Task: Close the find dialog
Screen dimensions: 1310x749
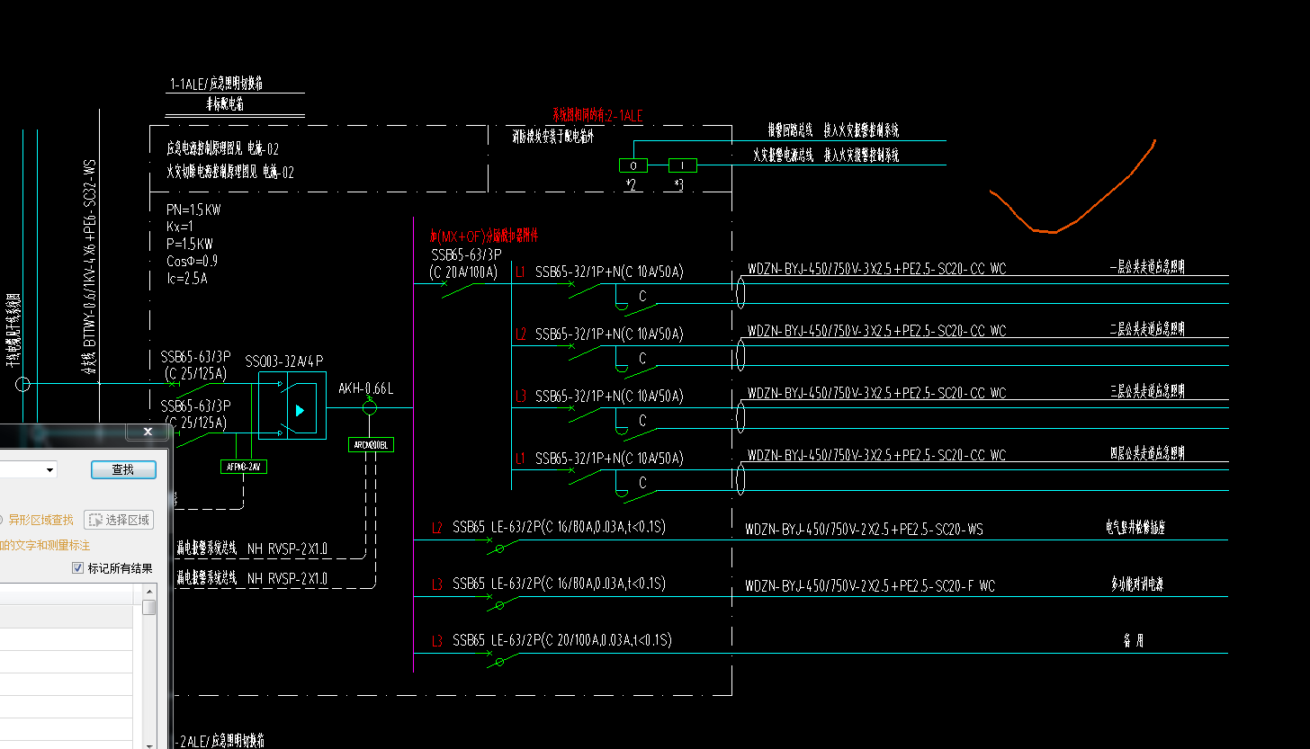Action: point(148,432)
